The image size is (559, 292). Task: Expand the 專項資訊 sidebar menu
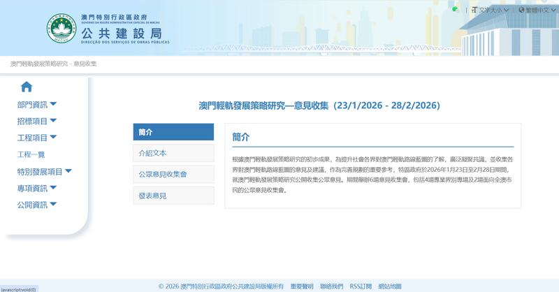pyautogui.click(x=37, y=188)
